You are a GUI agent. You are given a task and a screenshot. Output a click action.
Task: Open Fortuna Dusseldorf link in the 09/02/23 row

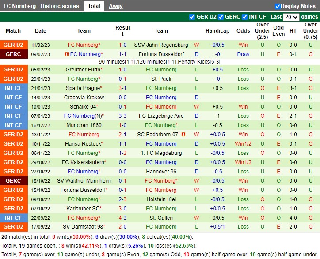161,54
